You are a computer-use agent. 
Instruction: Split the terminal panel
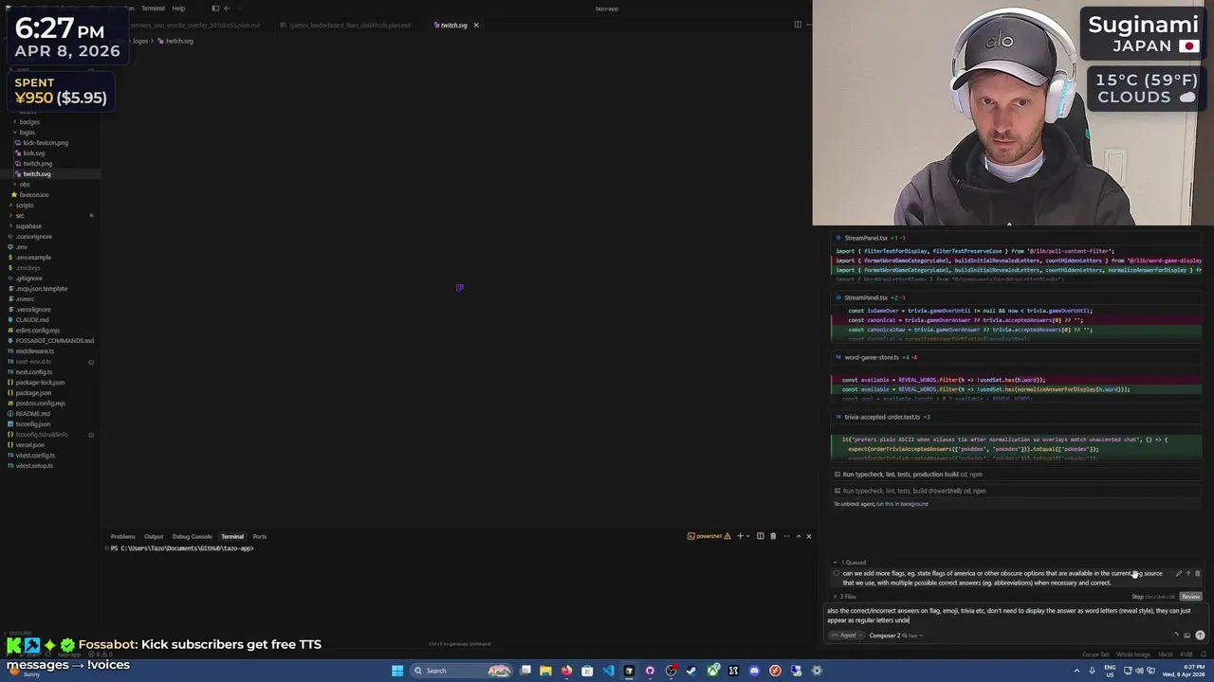[x=760, y=536]
